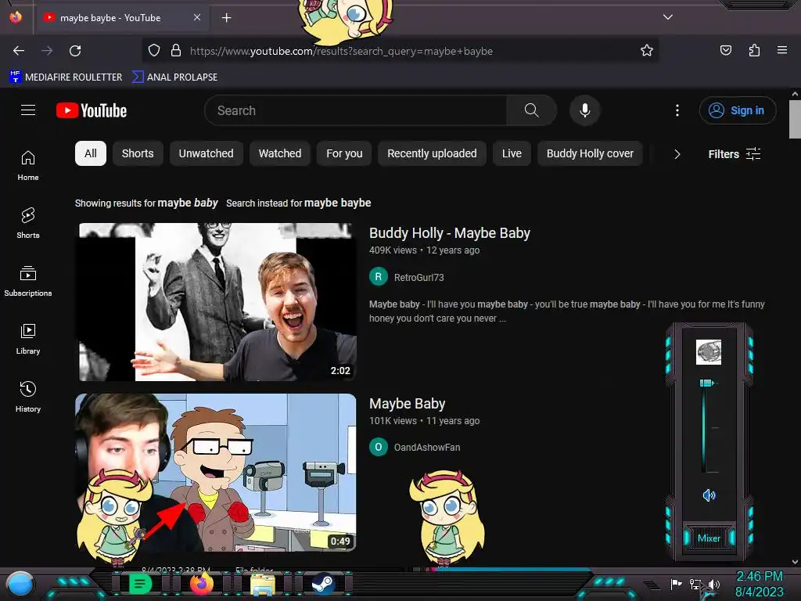
Task: Mute with the volume popup speaker icon
Action: [x=709, y=495]
